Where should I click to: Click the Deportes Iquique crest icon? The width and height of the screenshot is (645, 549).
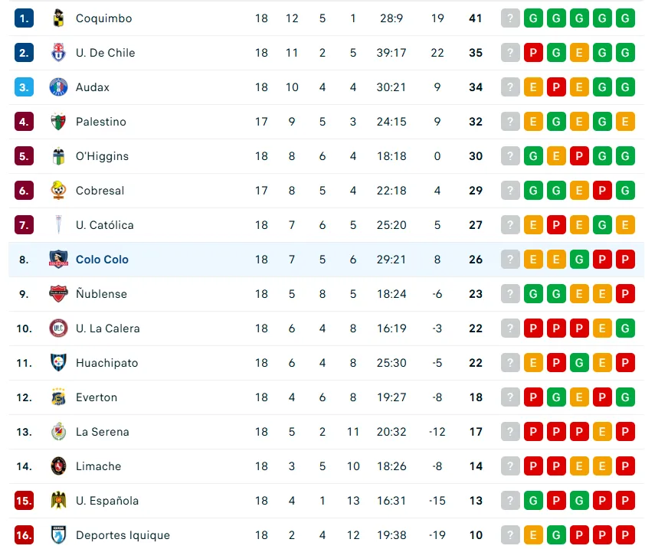pyautogui.click(x=58, y=535)
